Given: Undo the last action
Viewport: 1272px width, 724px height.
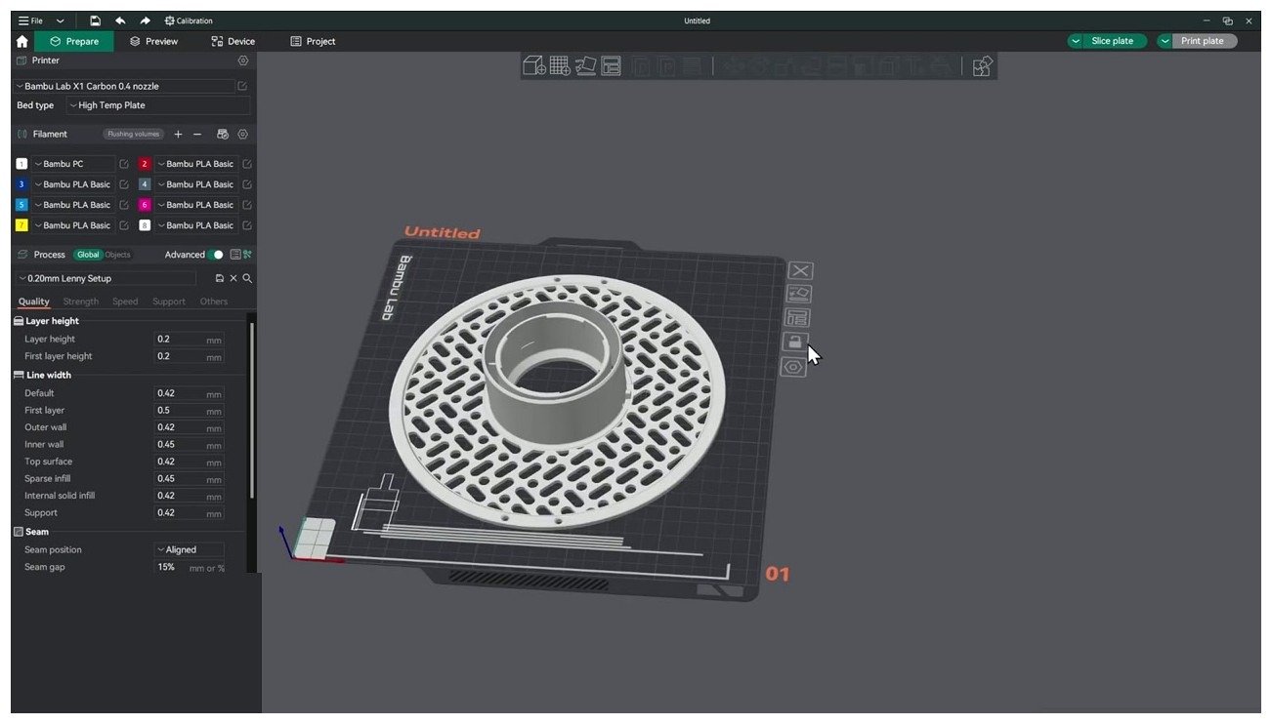Looking at the screenshot, I should [120, 20].
